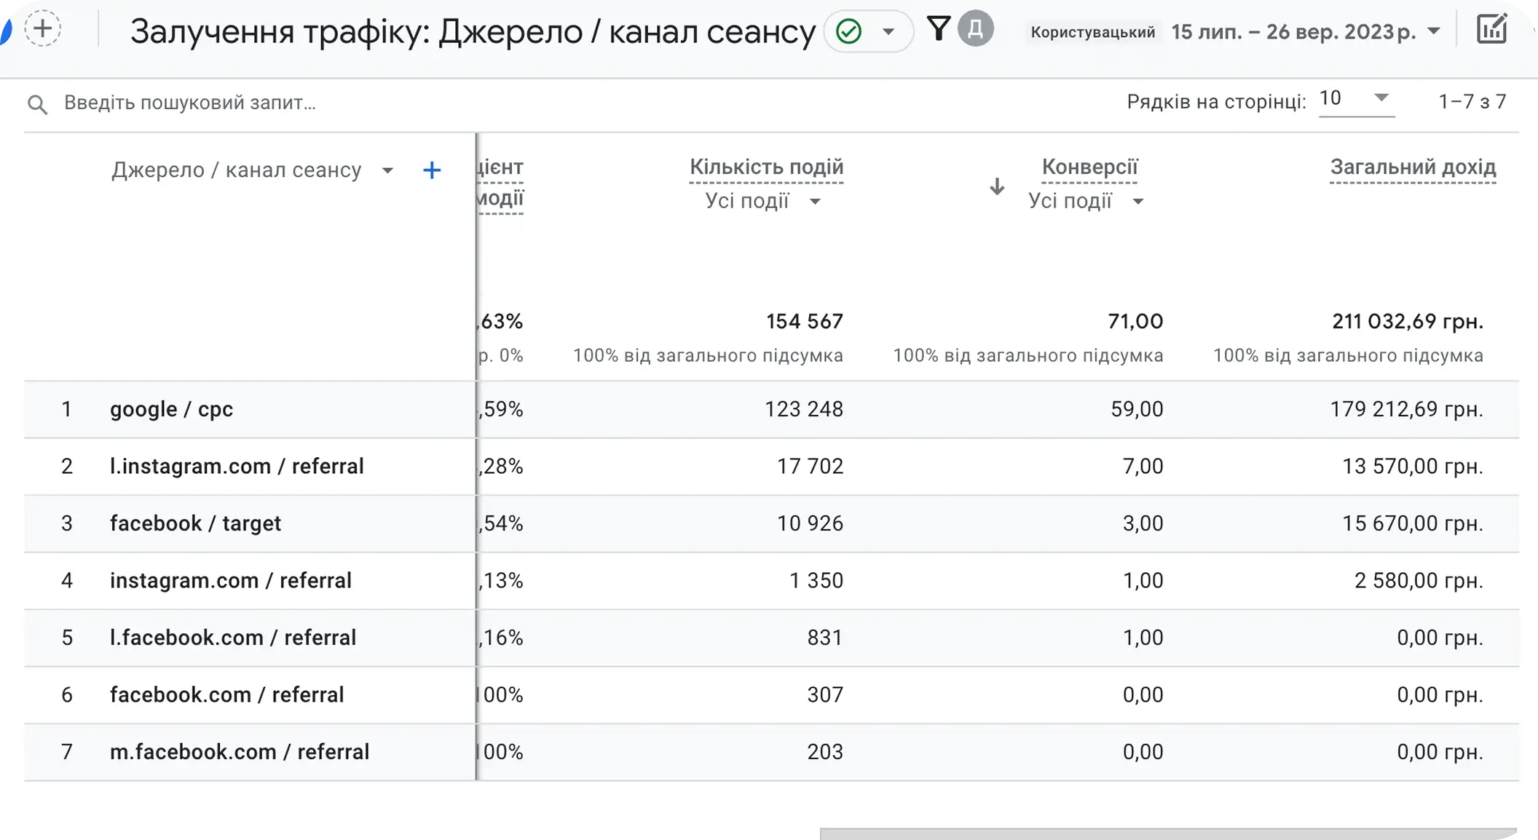Viewport: 1538px width, 840px height.
Task: Open Усі події dropdown under Конверсії
Action: click(1086, 201)
